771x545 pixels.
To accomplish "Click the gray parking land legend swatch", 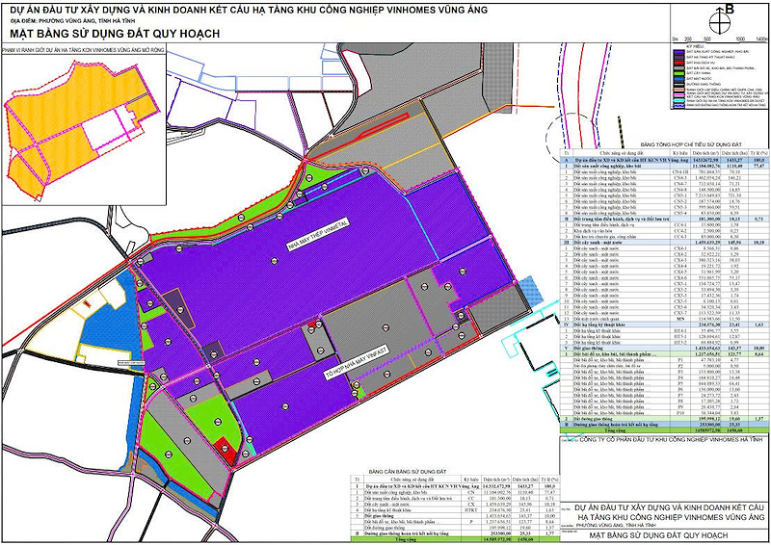I will [679, 68].
